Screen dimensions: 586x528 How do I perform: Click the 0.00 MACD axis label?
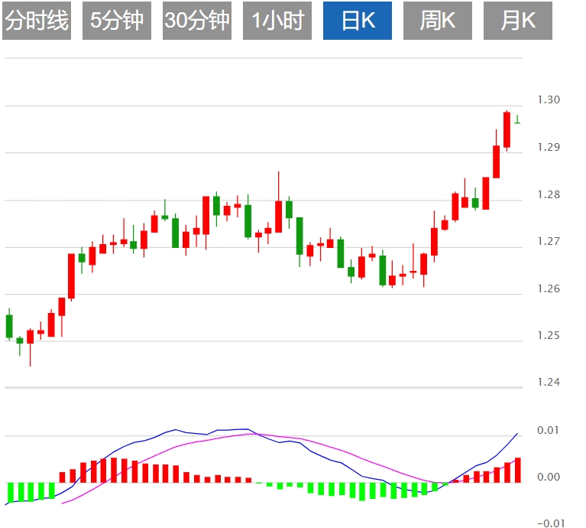[x=549, y=477]
